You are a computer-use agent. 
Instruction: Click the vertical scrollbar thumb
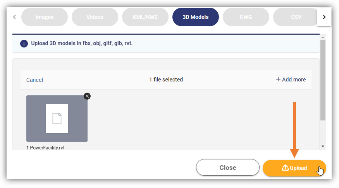(x=323, y=80)
